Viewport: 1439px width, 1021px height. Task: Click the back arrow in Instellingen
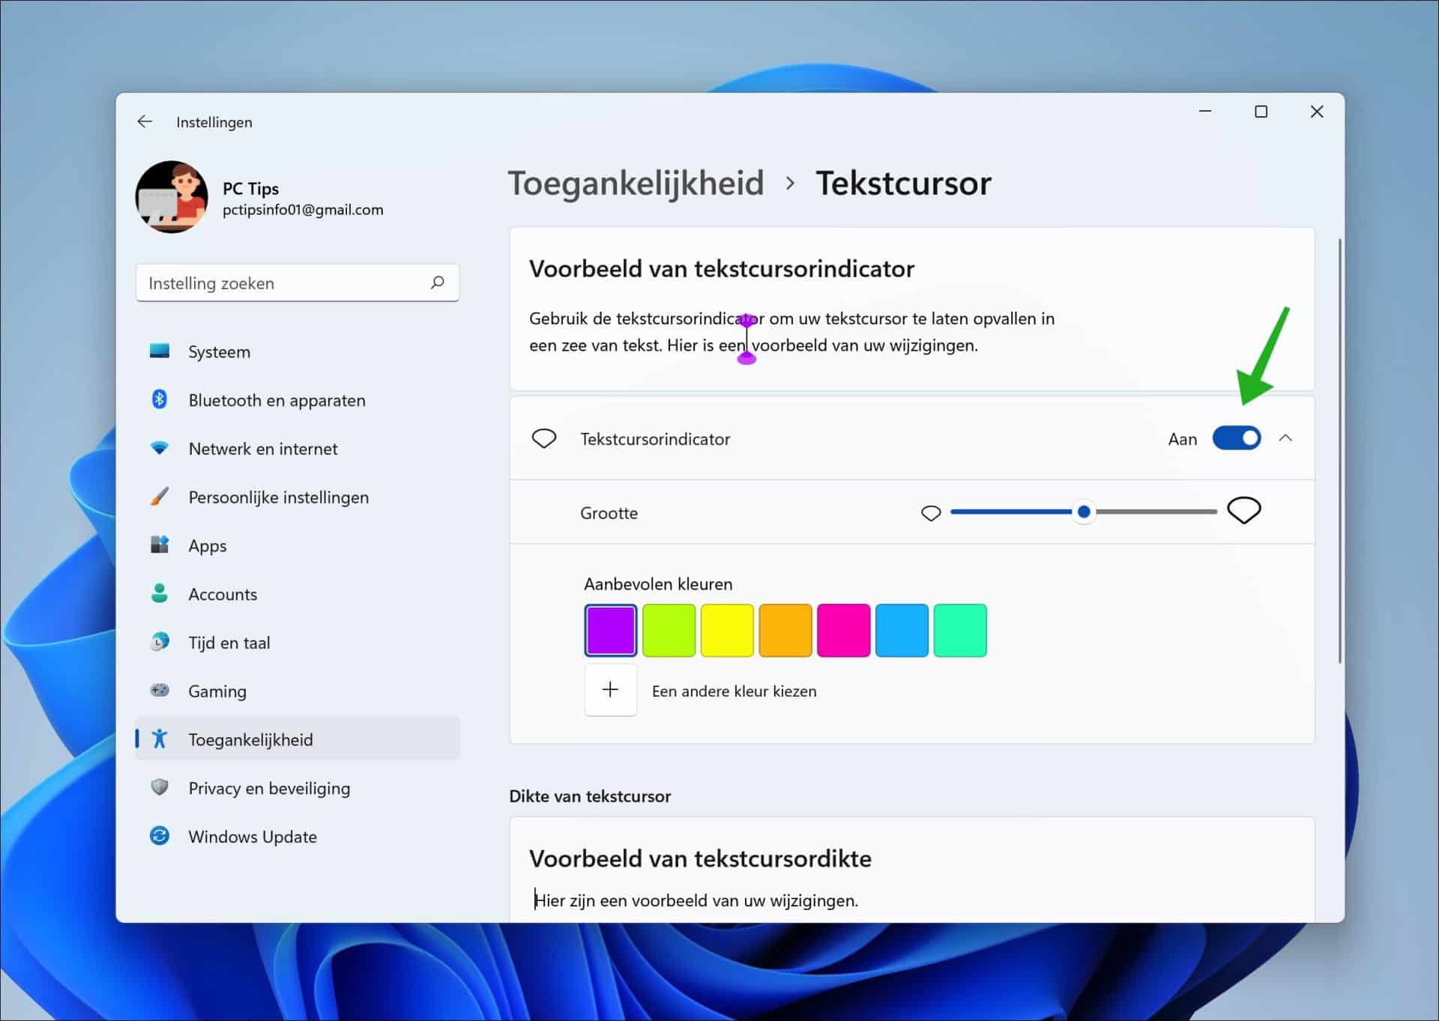[x=144, y=121]
